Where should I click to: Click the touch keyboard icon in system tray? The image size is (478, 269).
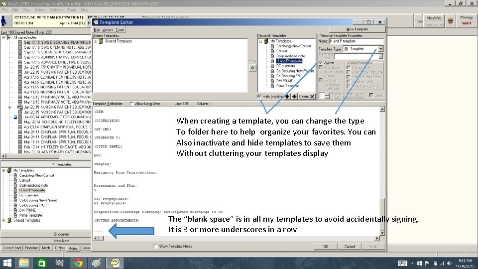coord(402,263)
